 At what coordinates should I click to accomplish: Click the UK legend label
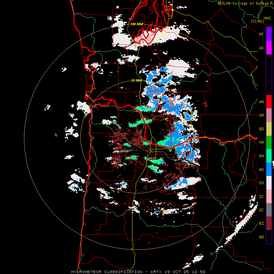coord(261,48)
